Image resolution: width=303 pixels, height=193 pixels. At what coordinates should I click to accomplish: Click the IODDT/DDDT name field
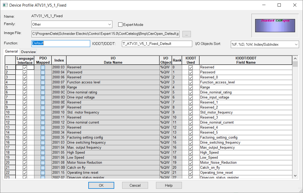pyautogui.click(x=157, y=44)
